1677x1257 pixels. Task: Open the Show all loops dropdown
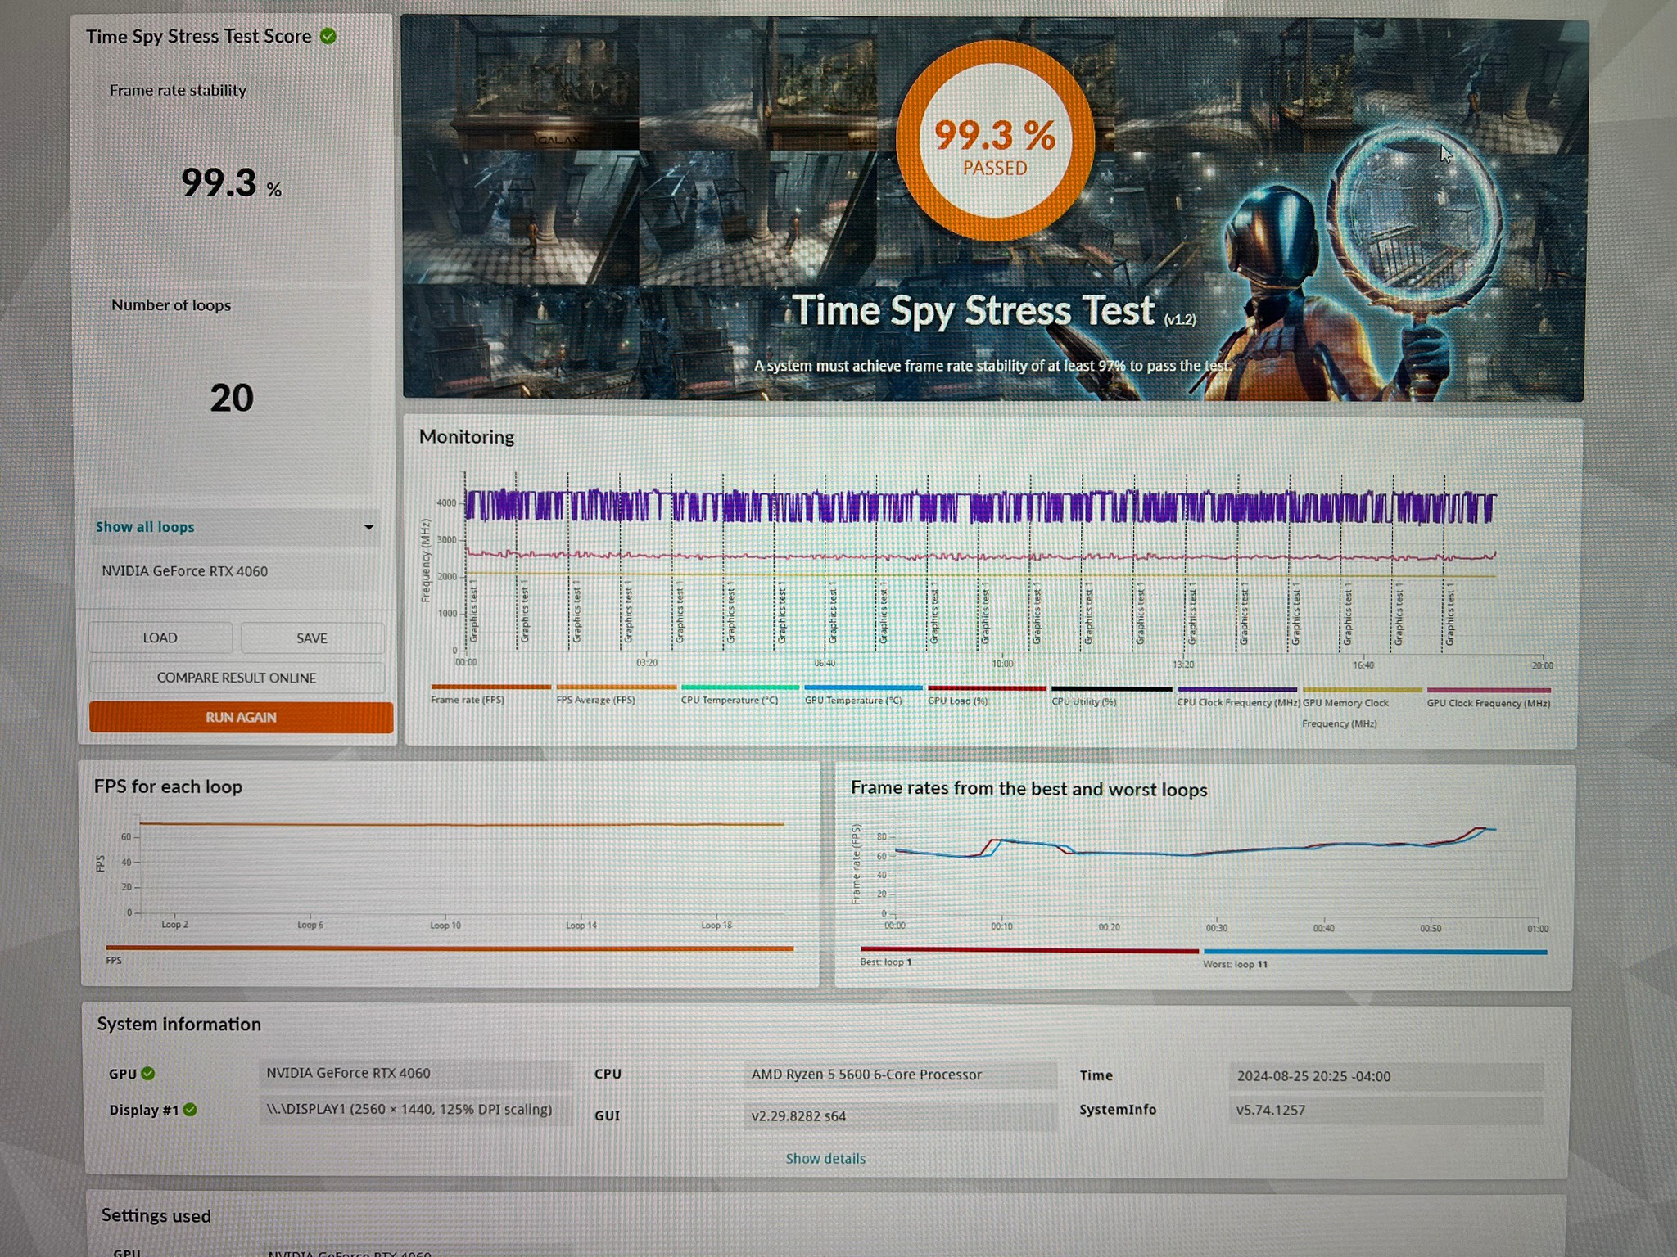(x=235, y=527)
